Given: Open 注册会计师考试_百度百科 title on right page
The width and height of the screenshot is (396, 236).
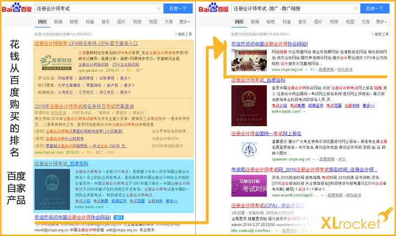Looking at the screenshot, I should [258, 80].
